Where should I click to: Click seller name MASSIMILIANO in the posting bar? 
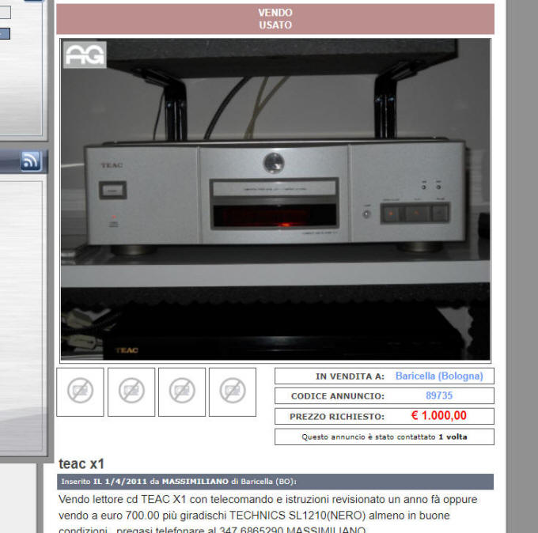pos(195,481)
